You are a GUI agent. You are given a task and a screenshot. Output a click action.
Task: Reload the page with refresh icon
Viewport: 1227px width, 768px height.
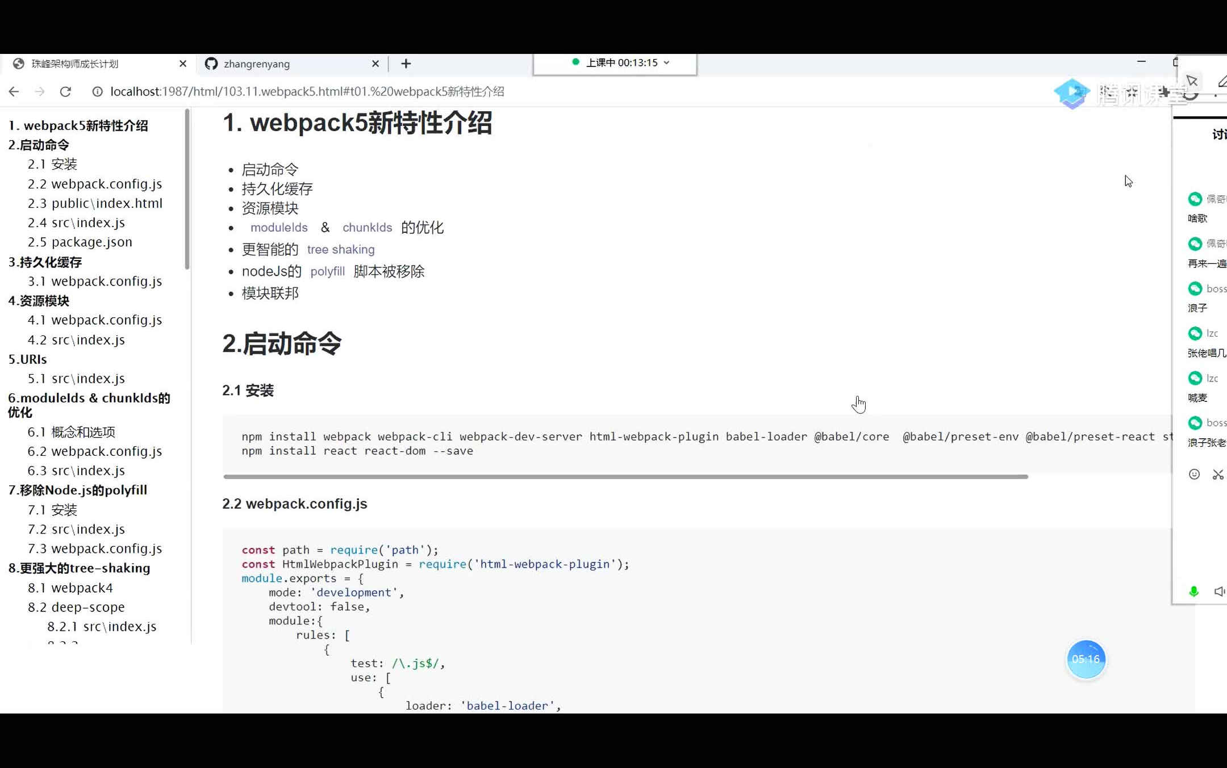pos(65,91)
